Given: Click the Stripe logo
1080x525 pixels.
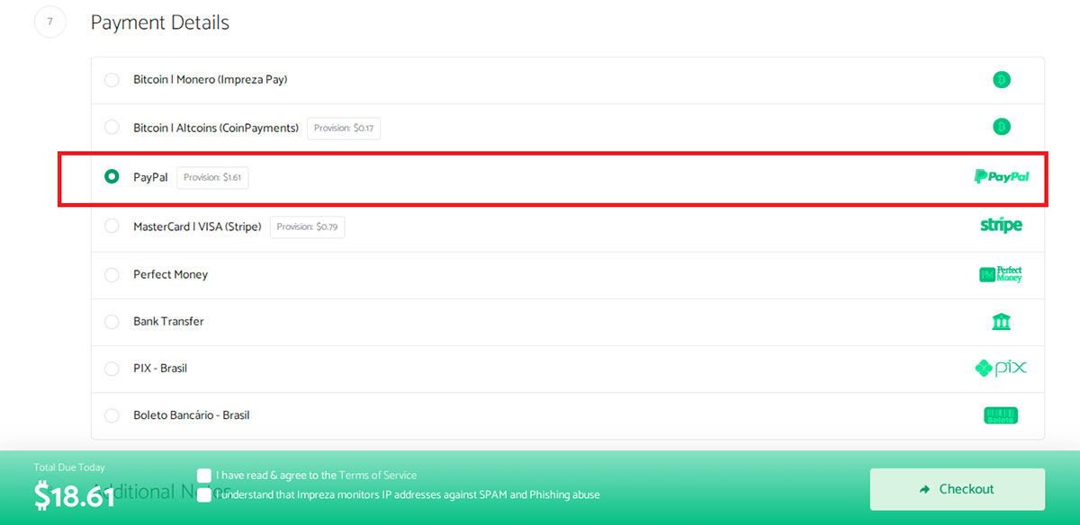Looking at the screenshot, I should (x=1001, y=225).
